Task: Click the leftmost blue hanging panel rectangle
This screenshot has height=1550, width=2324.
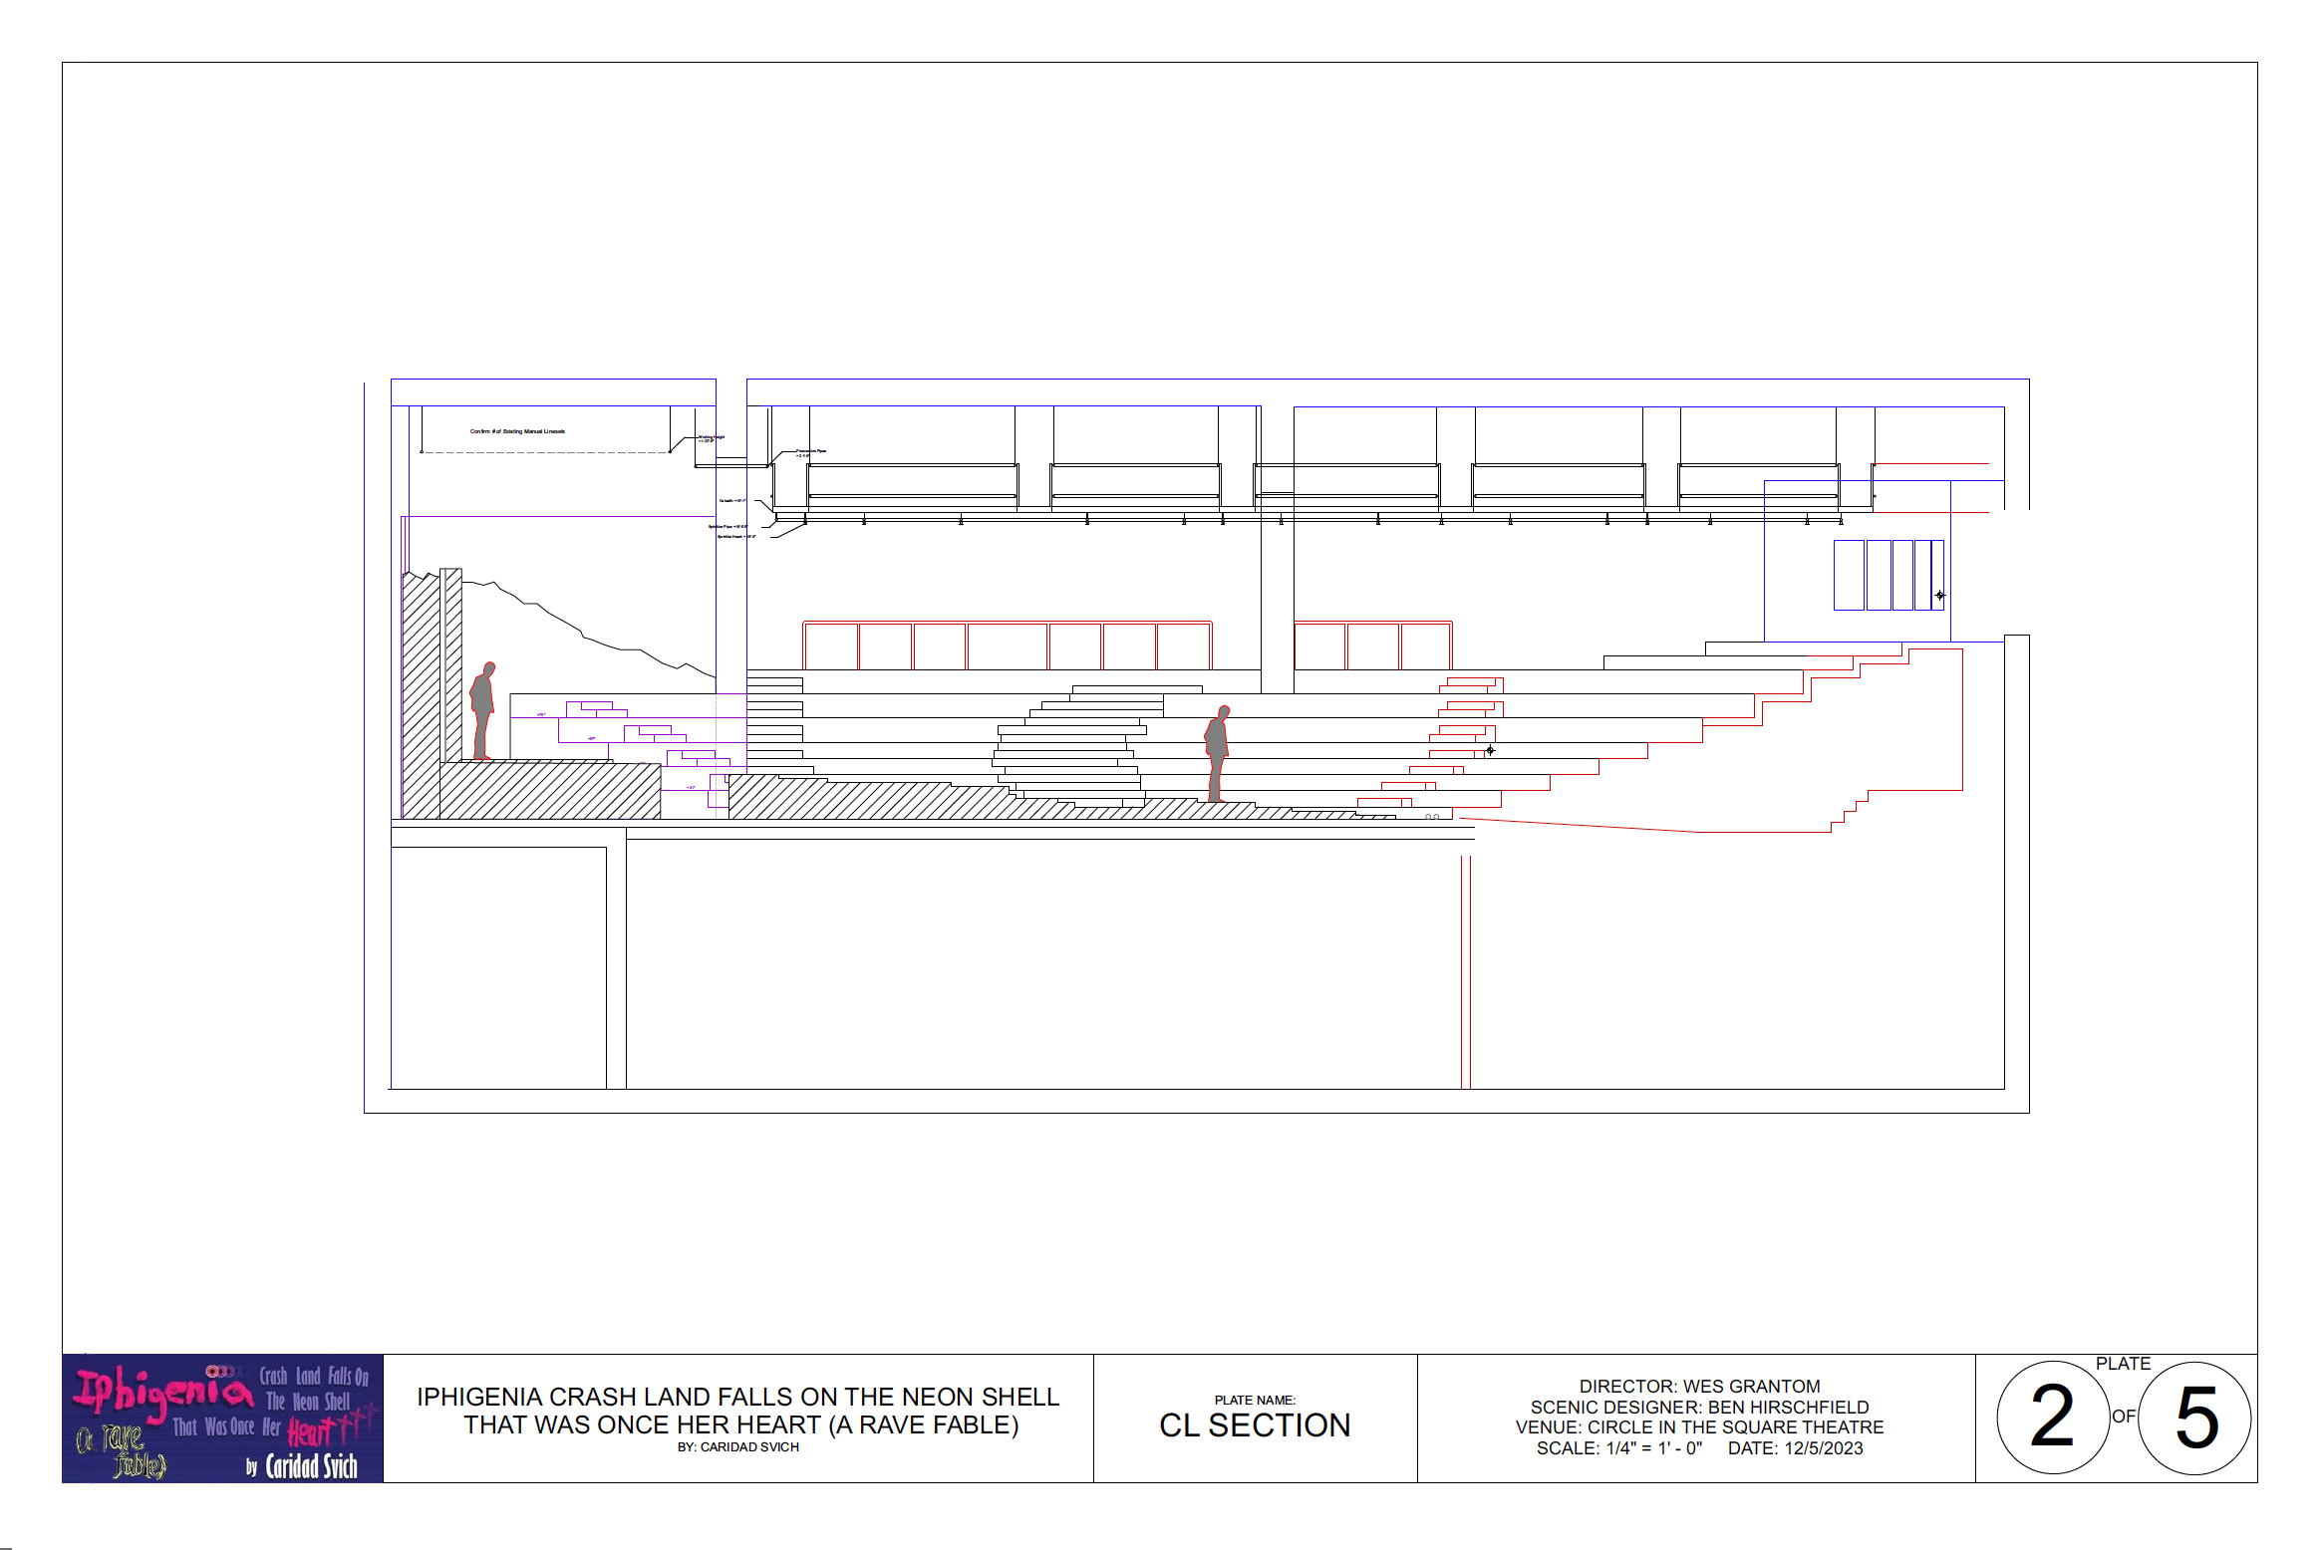Action: (1849, 575)
